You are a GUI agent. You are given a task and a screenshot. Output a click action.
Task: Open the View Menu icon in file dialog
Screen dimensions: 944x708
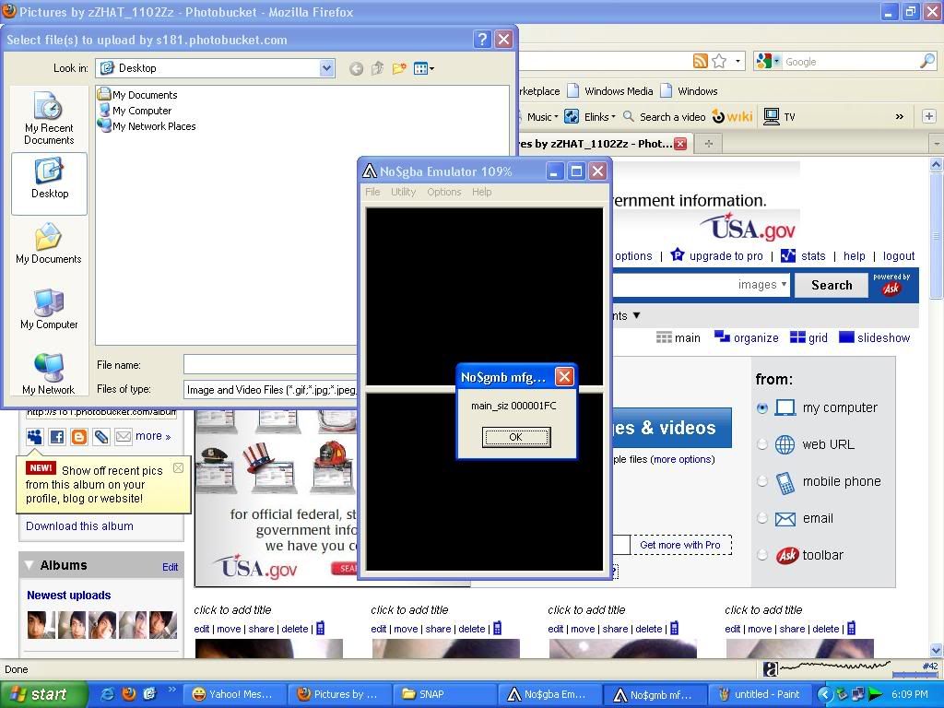click(x=424, y=68)
